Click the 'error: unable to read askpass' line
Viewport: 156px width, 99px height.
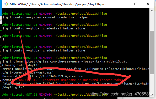click(x=76, y=69)
